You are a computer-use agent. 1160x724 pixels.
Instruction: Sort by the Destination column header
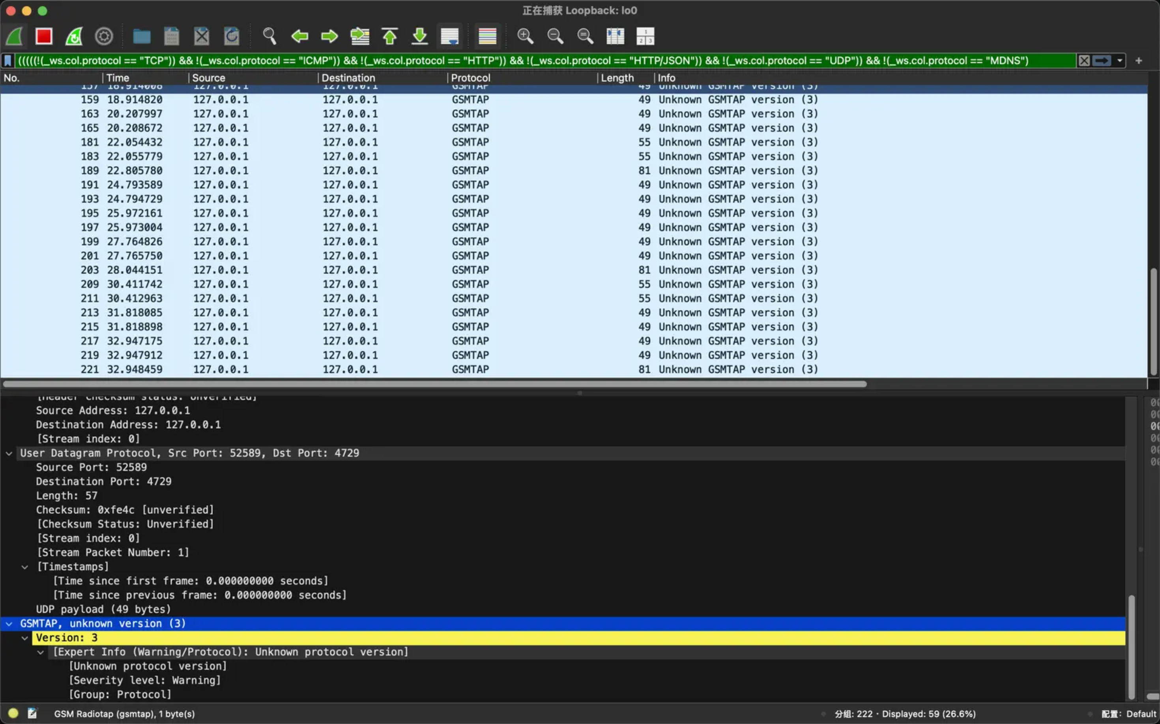[382, 78]
